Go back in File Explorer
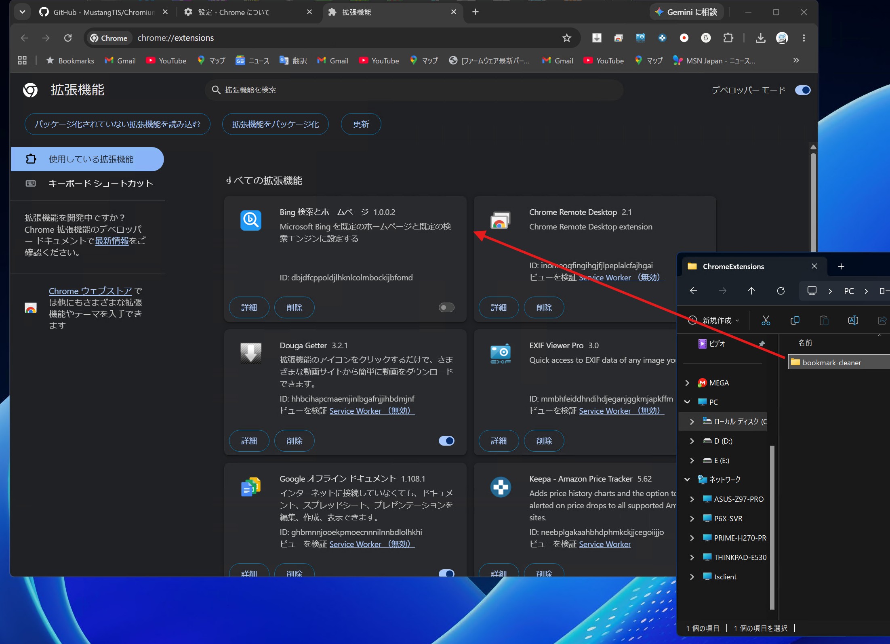890x644 pixels. point(694,291)
